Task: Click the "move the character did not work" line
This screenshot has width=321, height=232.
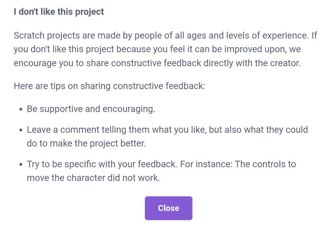Action: point(93,178)
